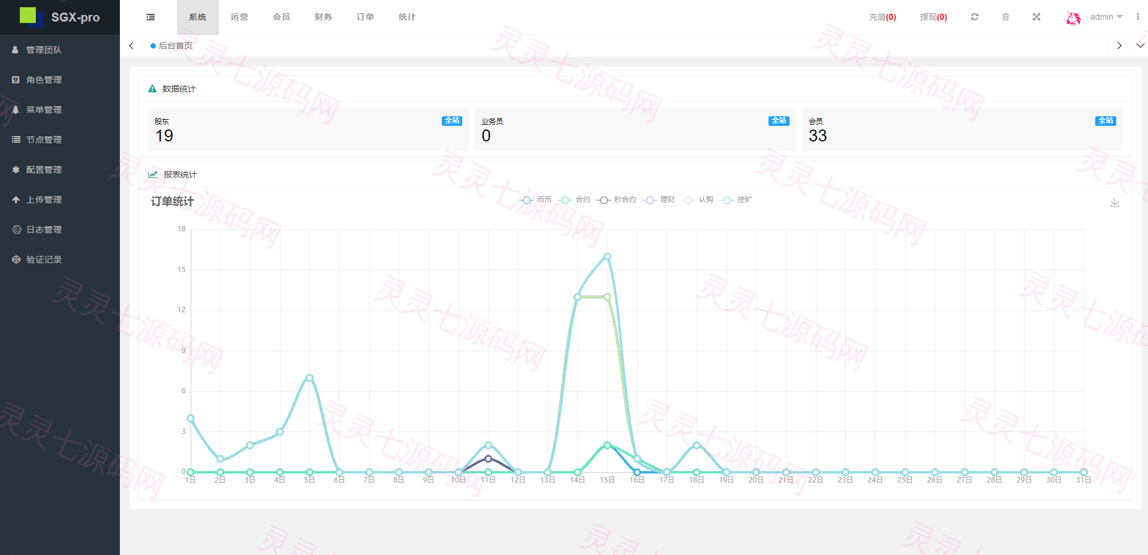
Task: Open the 提现(0) link
Action: click(933, 17)
